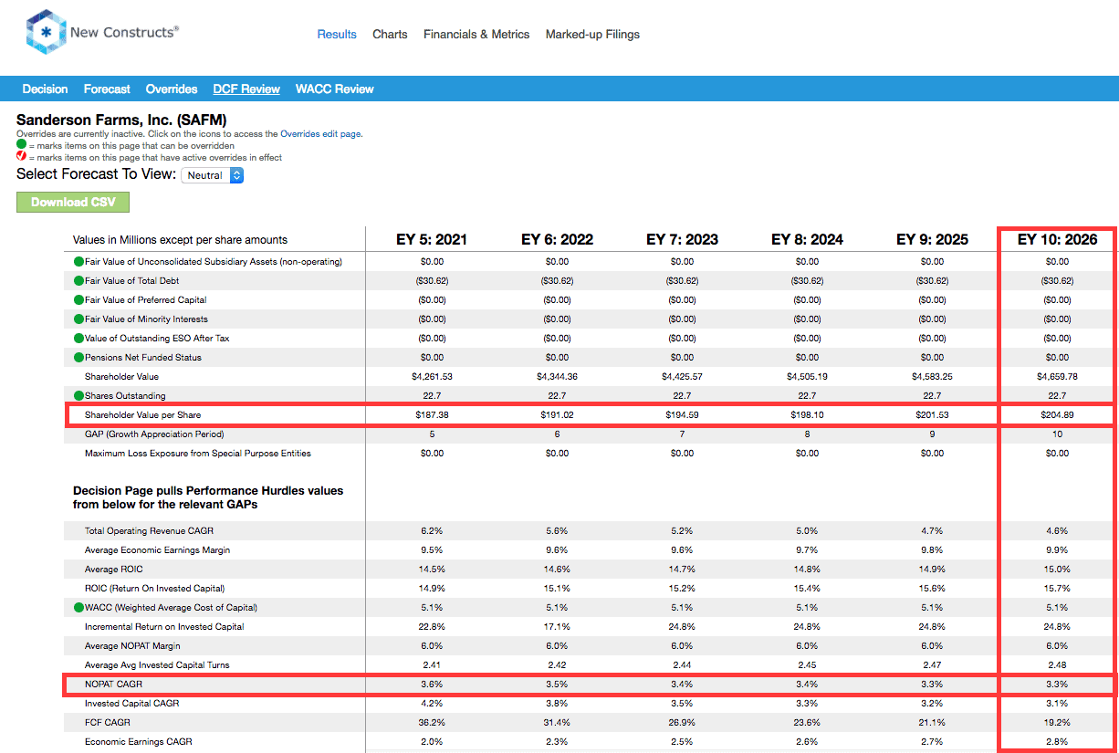
Task: Open the Select Forecast To View dropdown
Action: (212, 175)
